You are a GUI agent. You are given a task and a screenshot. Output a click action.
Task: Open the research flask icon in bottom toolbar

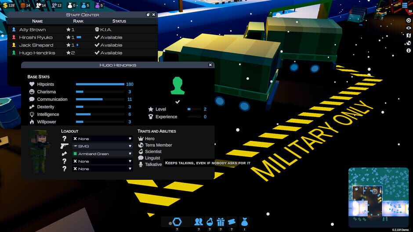(210, 222)
